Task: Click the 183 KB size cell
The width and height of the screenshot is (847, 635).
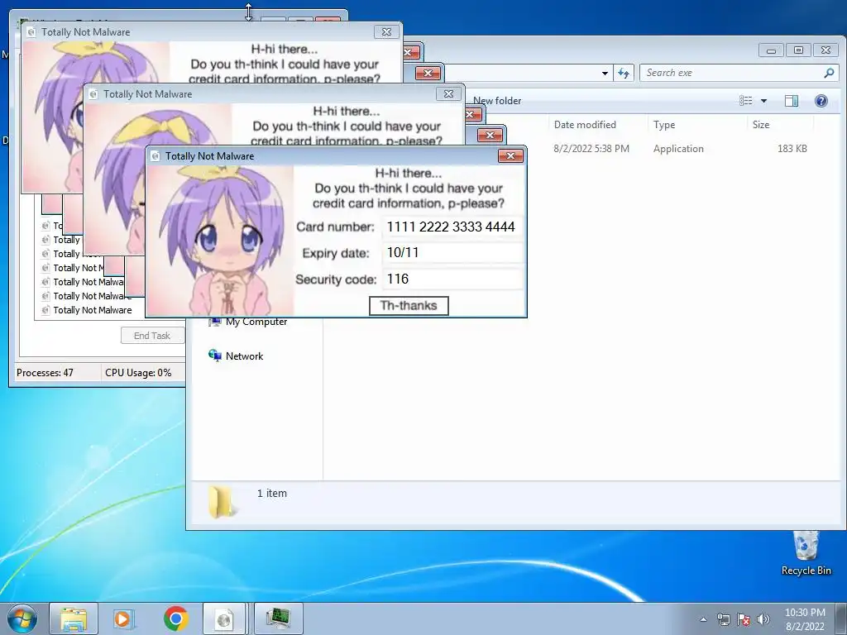Action: [x=792, y=149]
